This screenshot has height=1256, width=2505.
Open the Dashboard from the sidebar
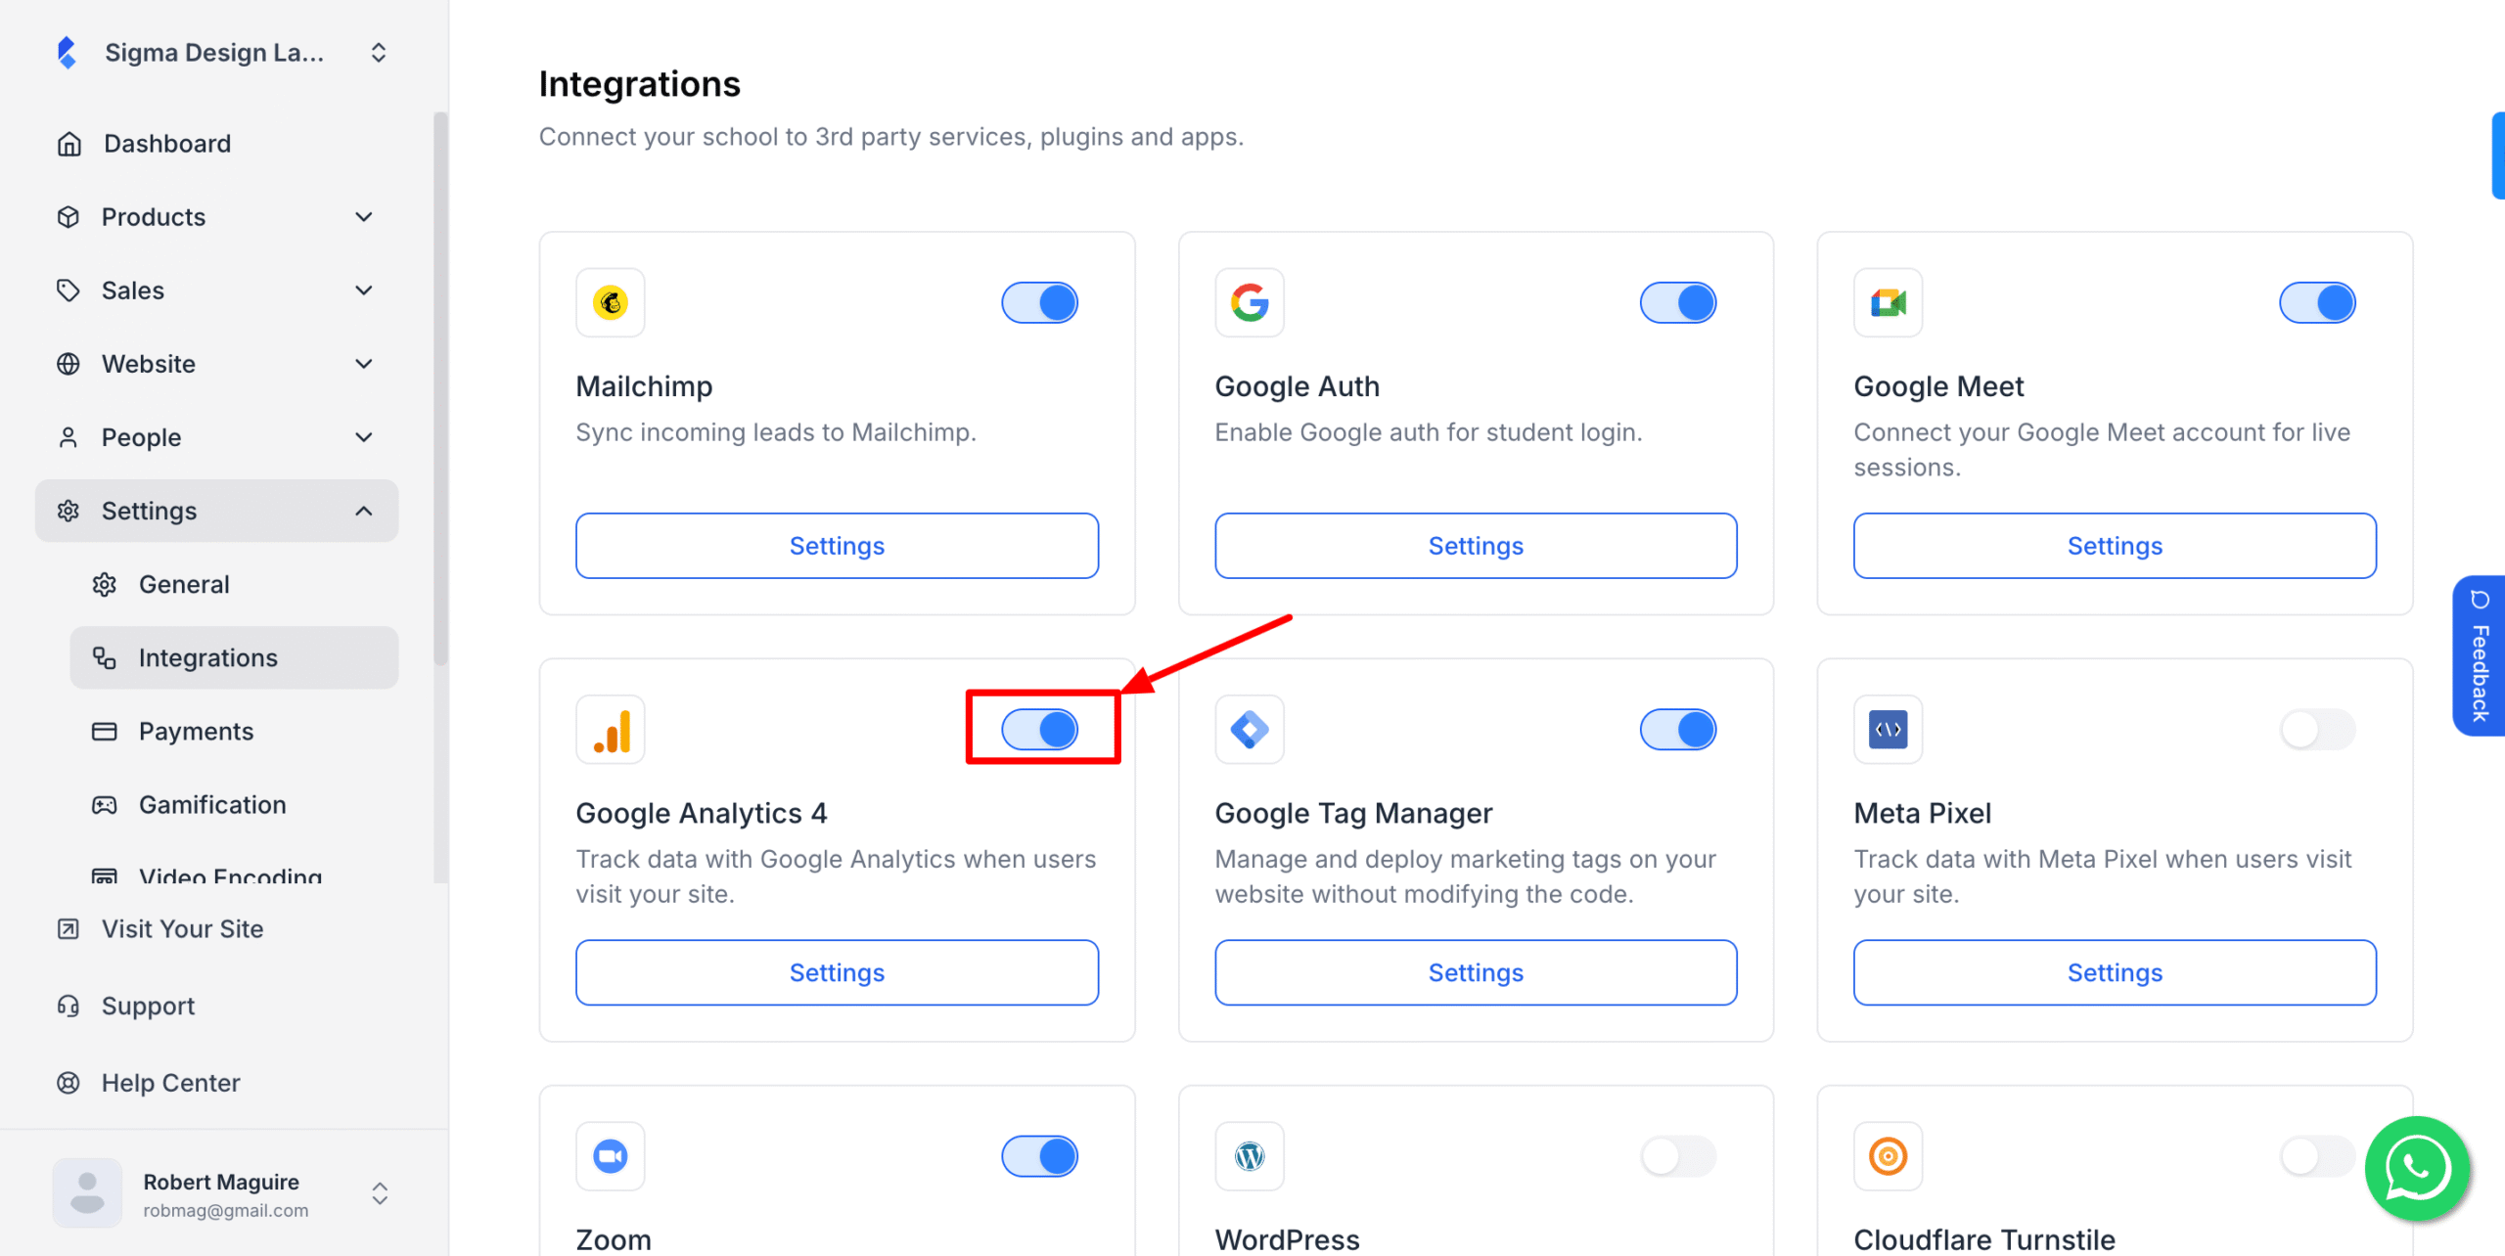click(x=166, y=143)
